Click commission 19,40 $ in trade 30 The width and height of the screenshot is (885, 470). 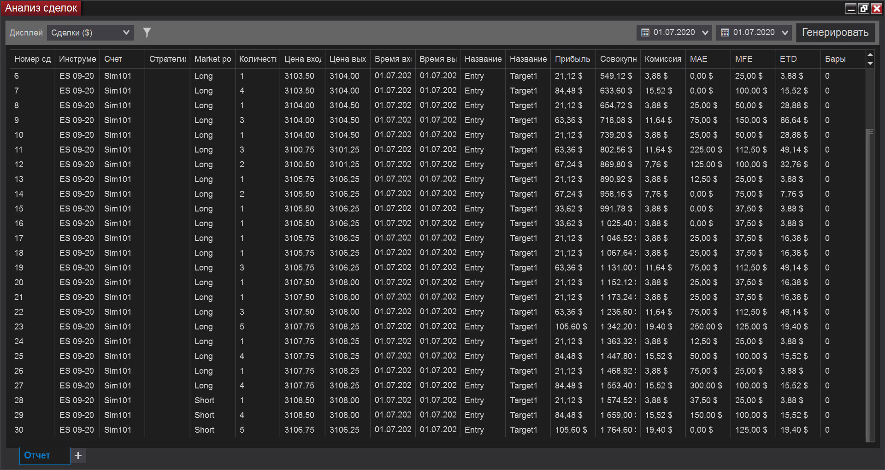(658, 430)
